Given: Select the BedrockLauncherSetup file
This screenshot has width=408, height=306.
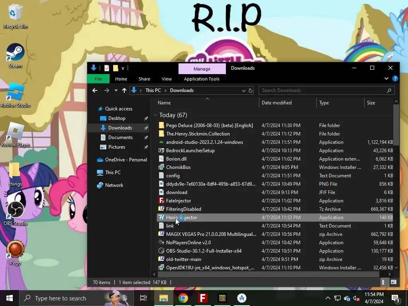Looking at the screenshot, I should click(275, 150).
